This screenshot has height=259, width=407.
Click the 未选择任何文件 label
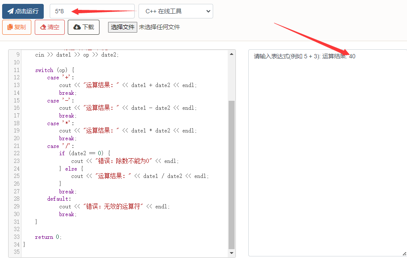click(x=160, y=27)
